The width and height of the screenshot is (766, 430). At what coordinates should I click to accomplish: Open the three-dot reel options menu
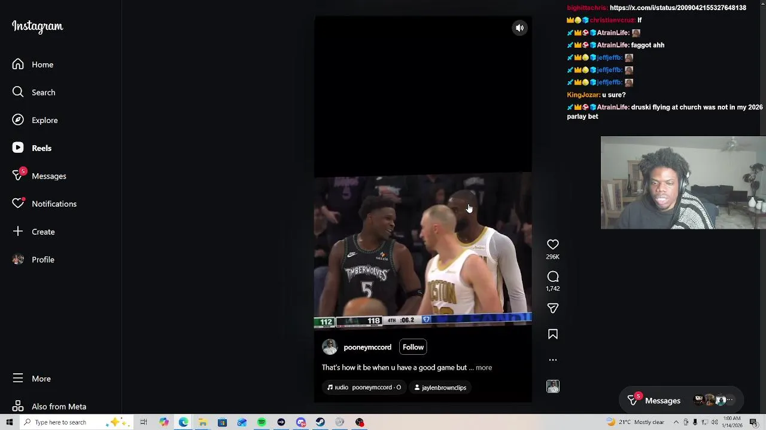(553, 360)
